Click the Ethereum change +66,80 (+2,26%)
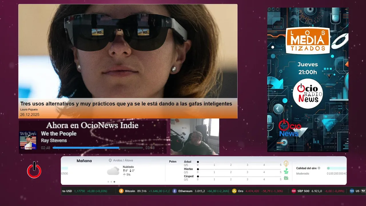Viewport: 366px width, 206px height. [x=218, y=191]
